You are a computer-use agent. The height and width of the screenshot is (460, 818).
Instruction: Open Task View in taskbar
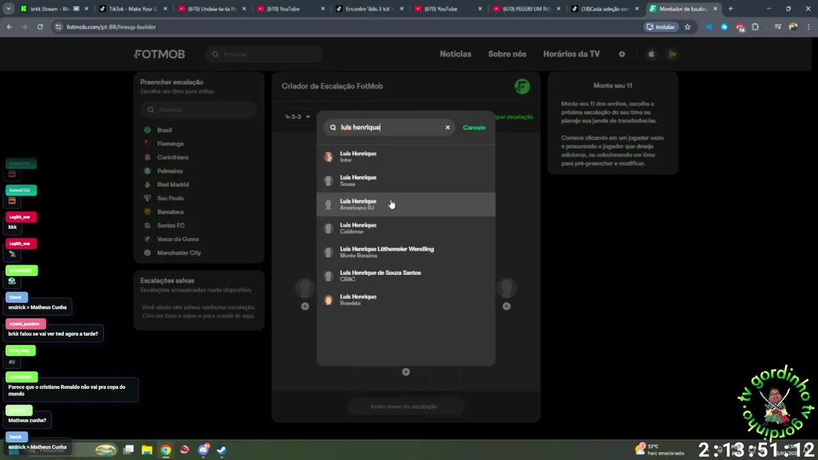[x=128, y=450]
